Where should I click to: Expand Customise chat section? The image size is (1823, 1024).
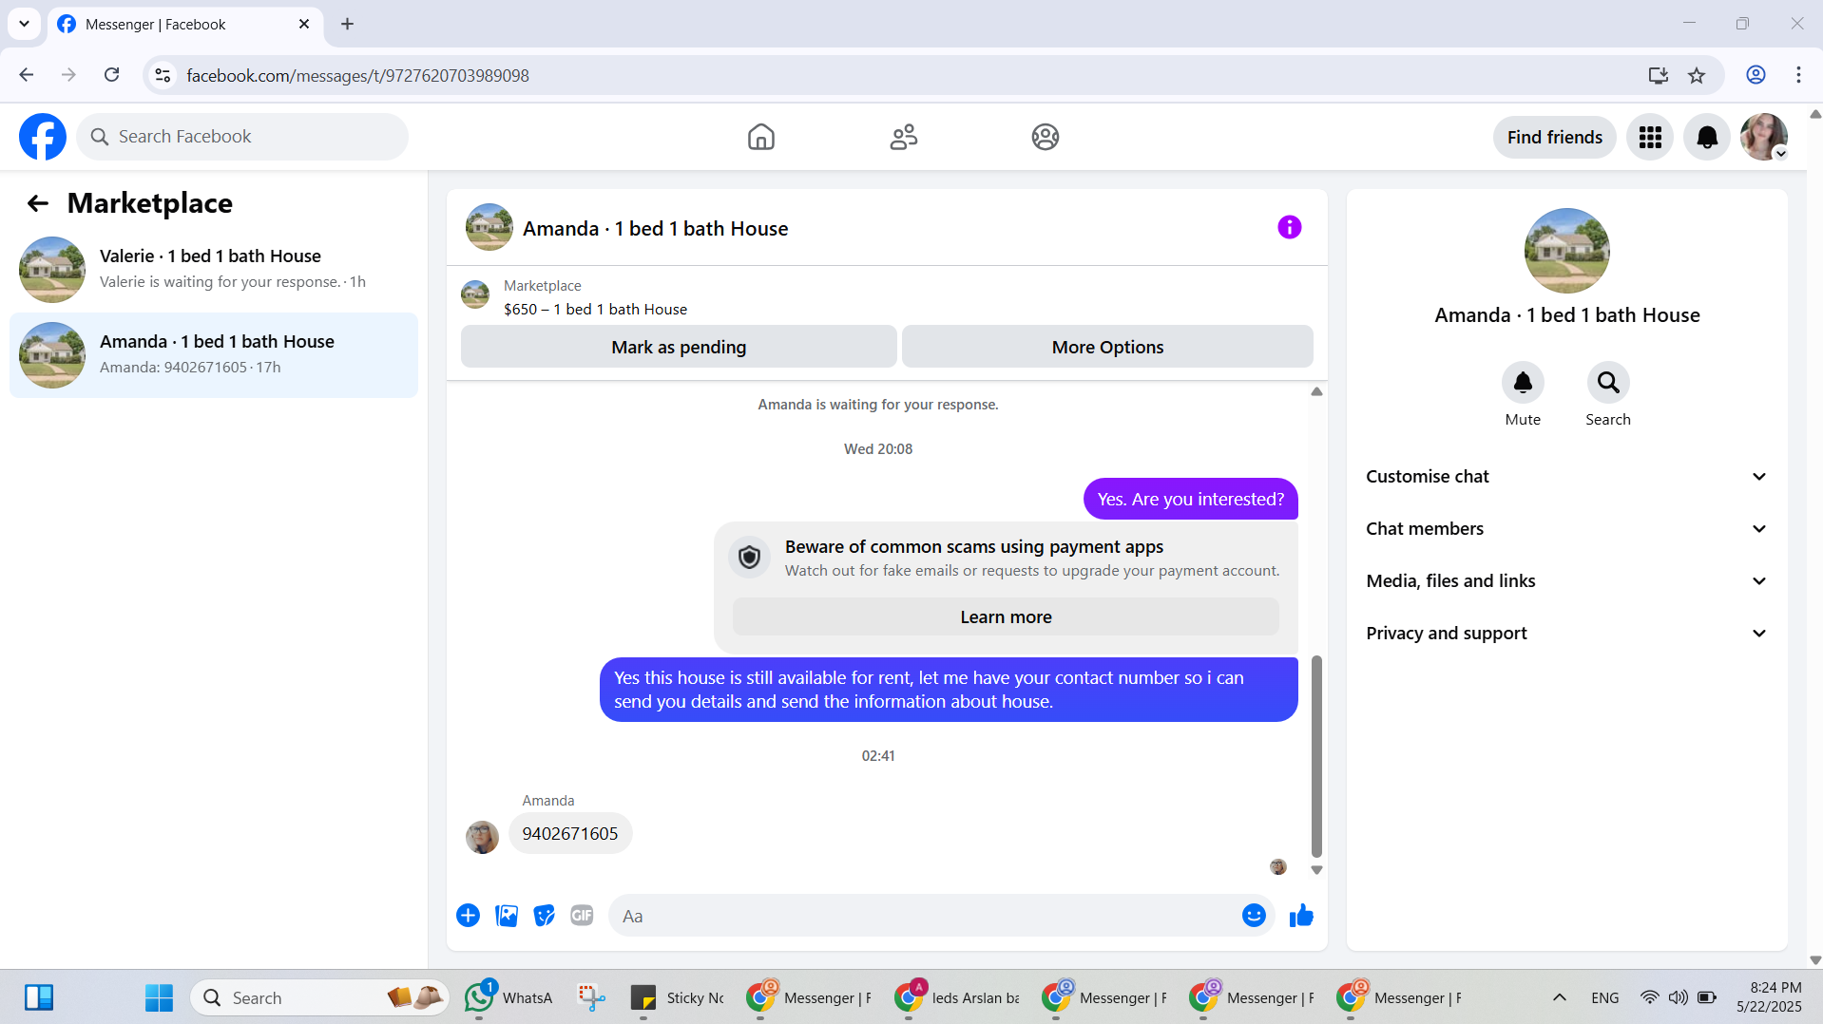(1566, 477)
